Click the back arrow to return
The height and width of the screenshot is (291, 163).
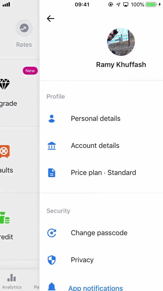coord(50,18)
